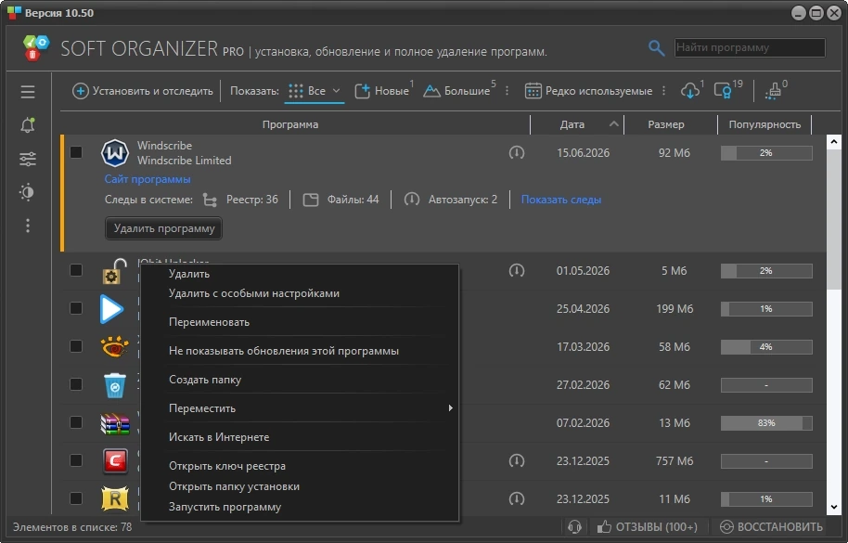Open ОТЗЫВЫ (100+) in status bar

pos(647,527)
